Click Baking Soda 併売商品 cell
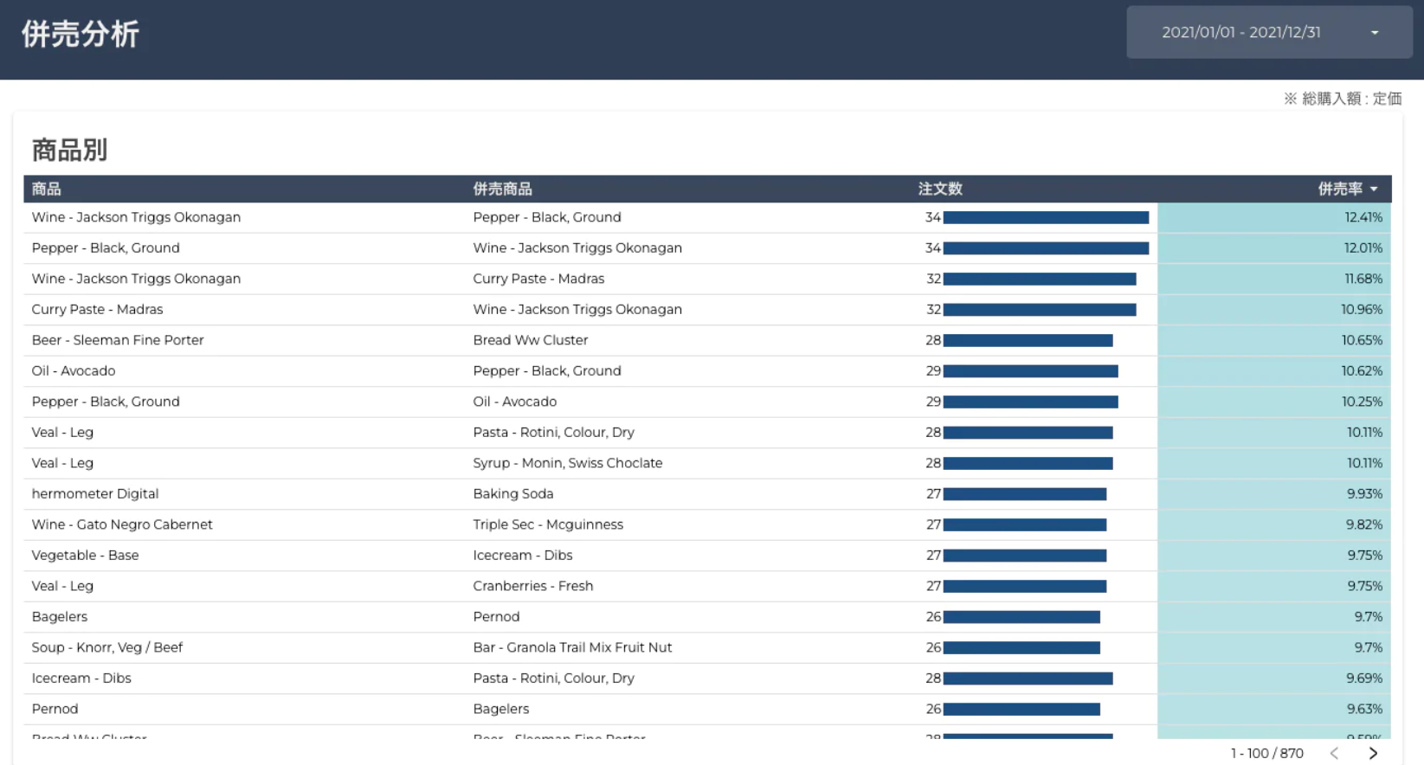This screenshot has height=765, width=1424. click(513, 494)
